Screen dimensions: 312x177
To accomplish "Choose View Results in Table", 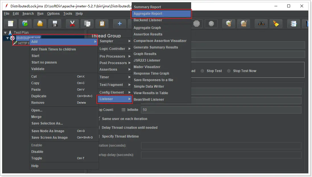I will point(161,93).
